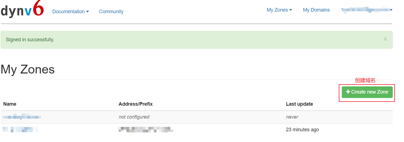Click the red 创建域名 annotation label

(365, 80)
